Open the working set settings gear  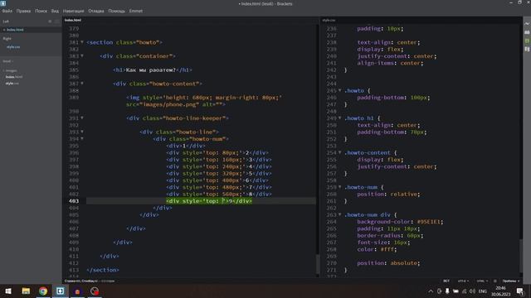(x=50, y=22)
